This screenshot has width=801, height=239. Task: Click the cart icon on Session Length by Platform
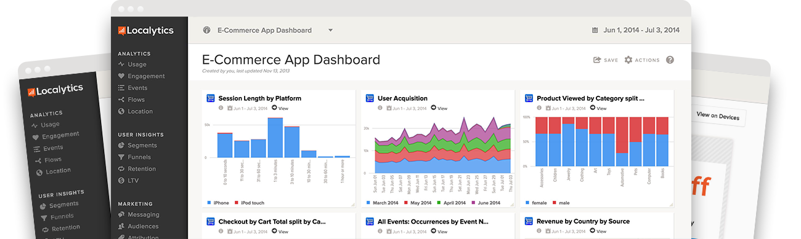[211, 98]
